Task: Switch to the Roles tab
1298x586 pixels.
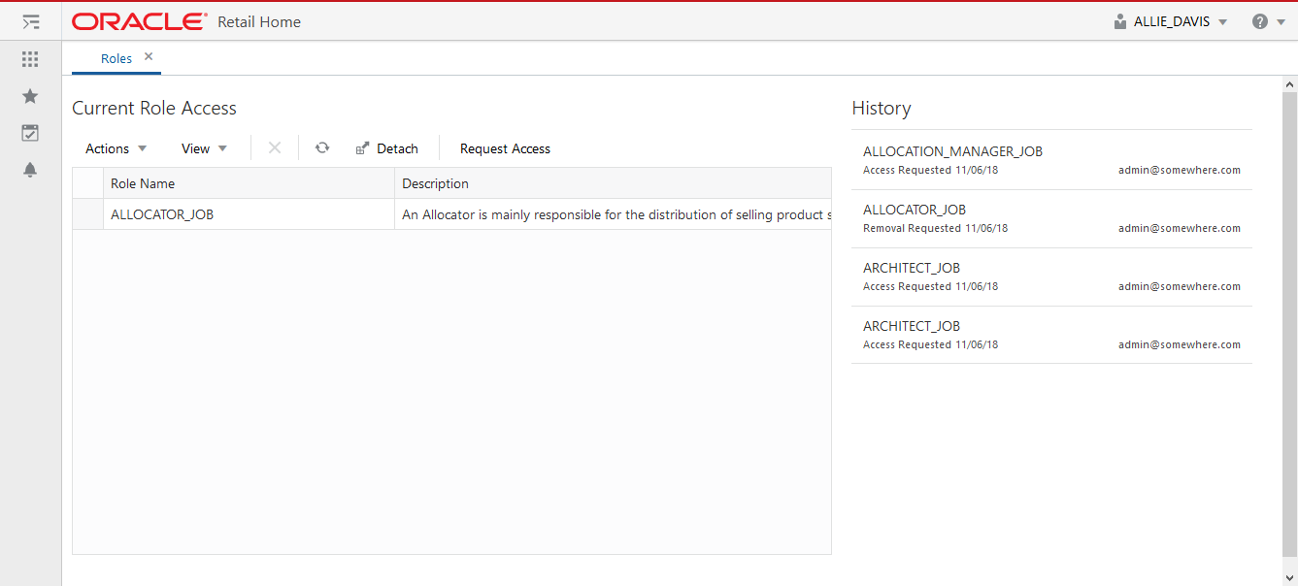Action: coord(116,58)
